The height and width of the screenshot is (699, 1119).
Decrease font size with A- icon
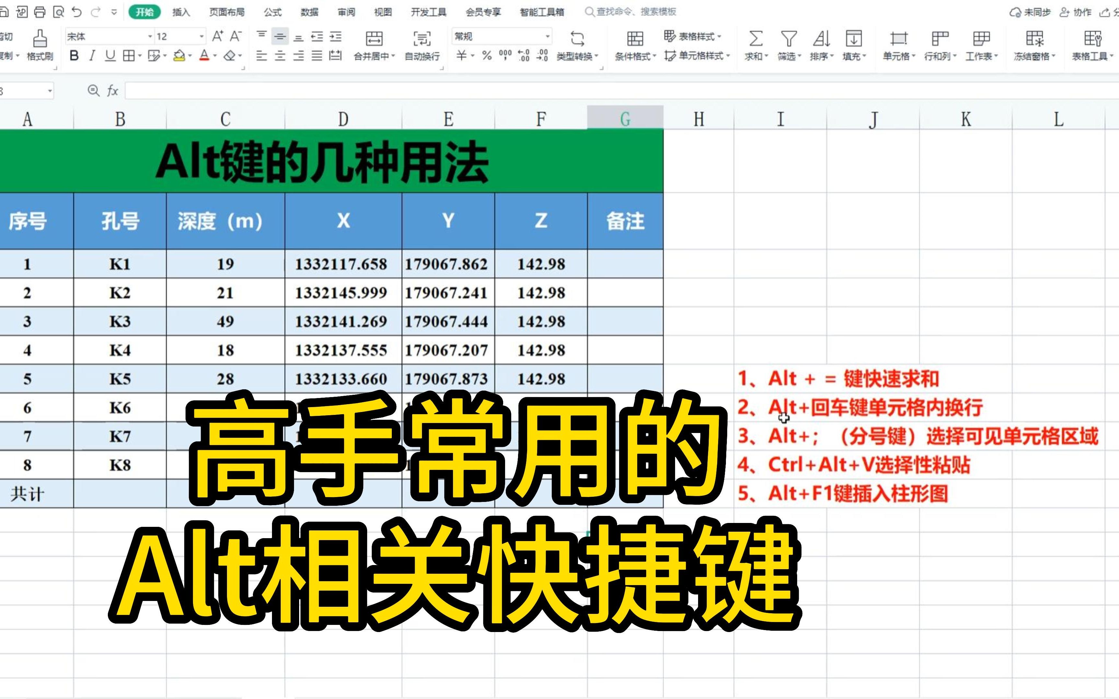click(x=236, y=36)
